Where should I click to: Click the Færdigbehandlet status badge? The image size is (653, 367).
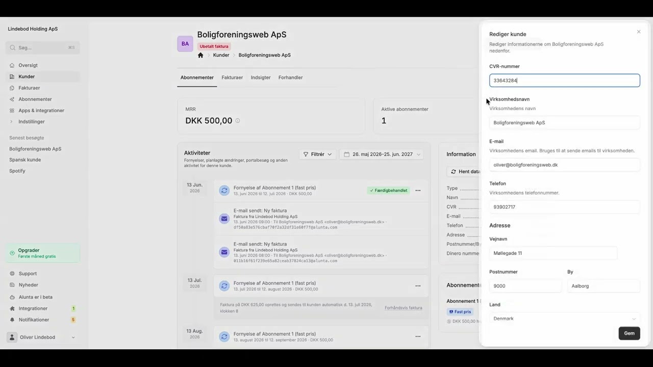click(389, 190)
